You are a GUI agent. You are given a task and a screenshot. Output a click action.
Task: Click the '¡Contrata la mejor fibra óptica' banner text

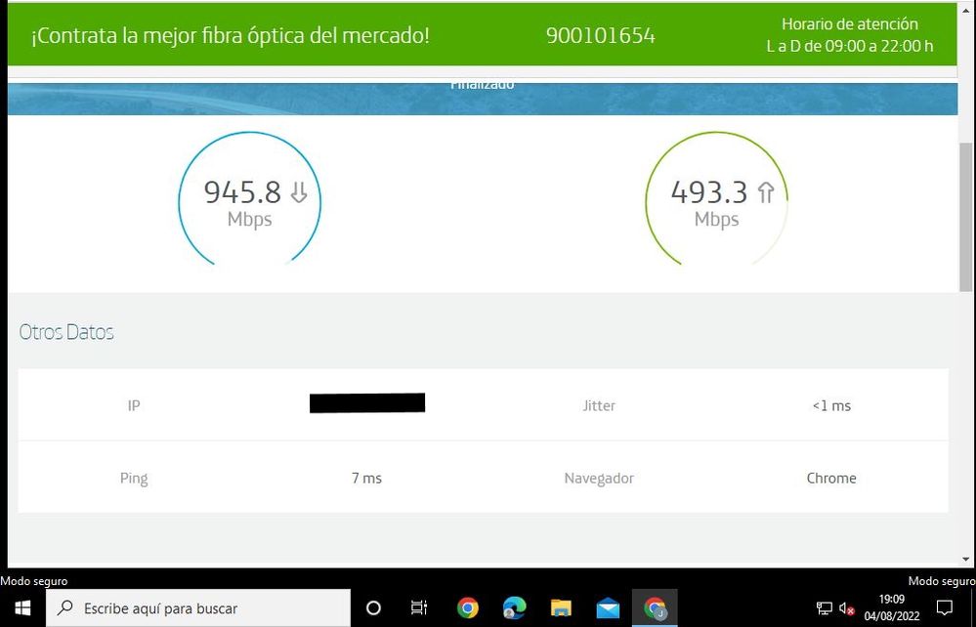coord(231,36)
